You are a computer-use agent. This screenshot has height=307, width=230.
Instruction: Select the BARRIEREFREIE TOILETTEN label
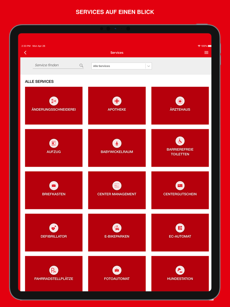pyautogui.click(x=180, y=152)
